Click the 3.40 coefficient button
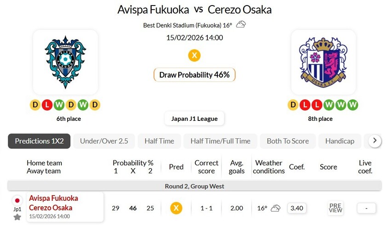 coord(297,208)
